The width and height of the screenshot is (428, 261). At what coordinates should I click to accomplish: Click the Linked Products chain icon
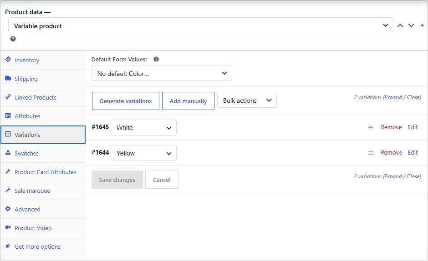point(8,97)
